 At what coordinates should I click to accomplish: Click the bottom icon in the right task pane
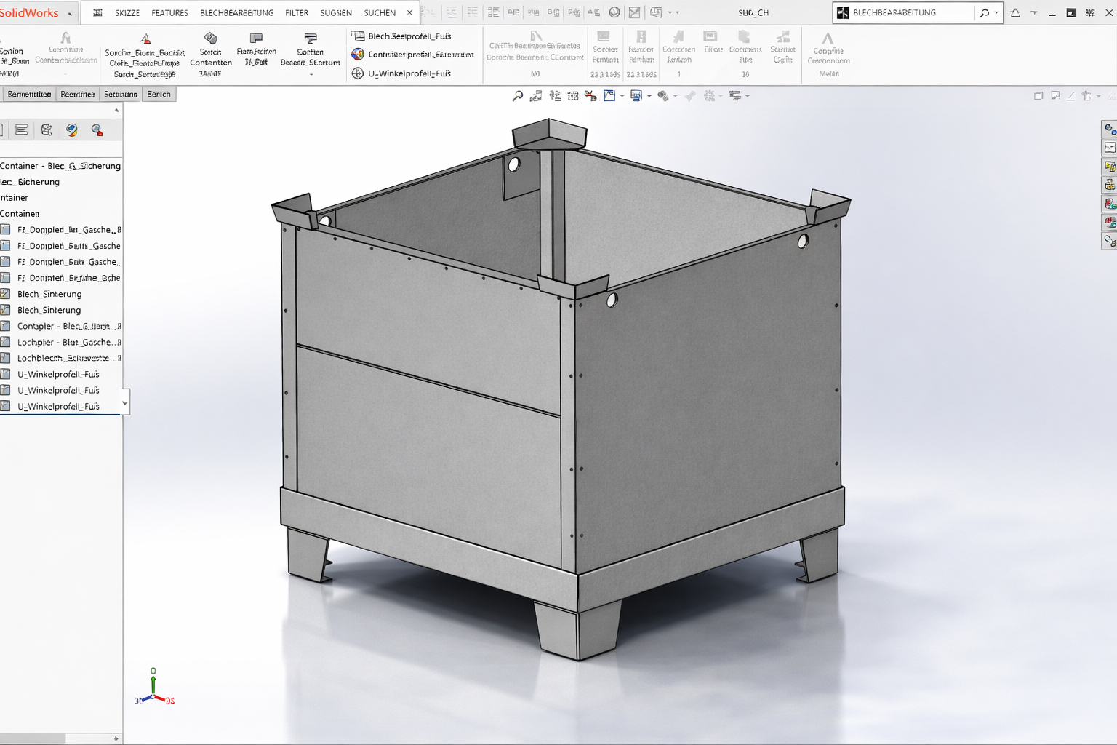pyautogui.click(x=1110, y=241)
